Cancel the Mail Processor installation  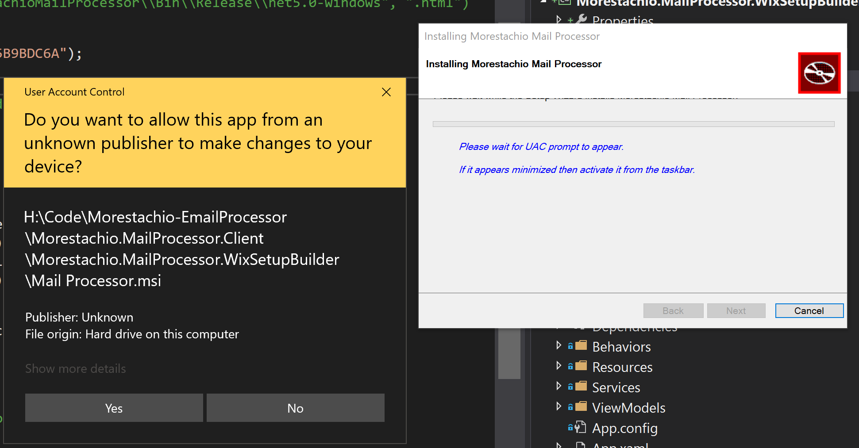click(809, 310)
